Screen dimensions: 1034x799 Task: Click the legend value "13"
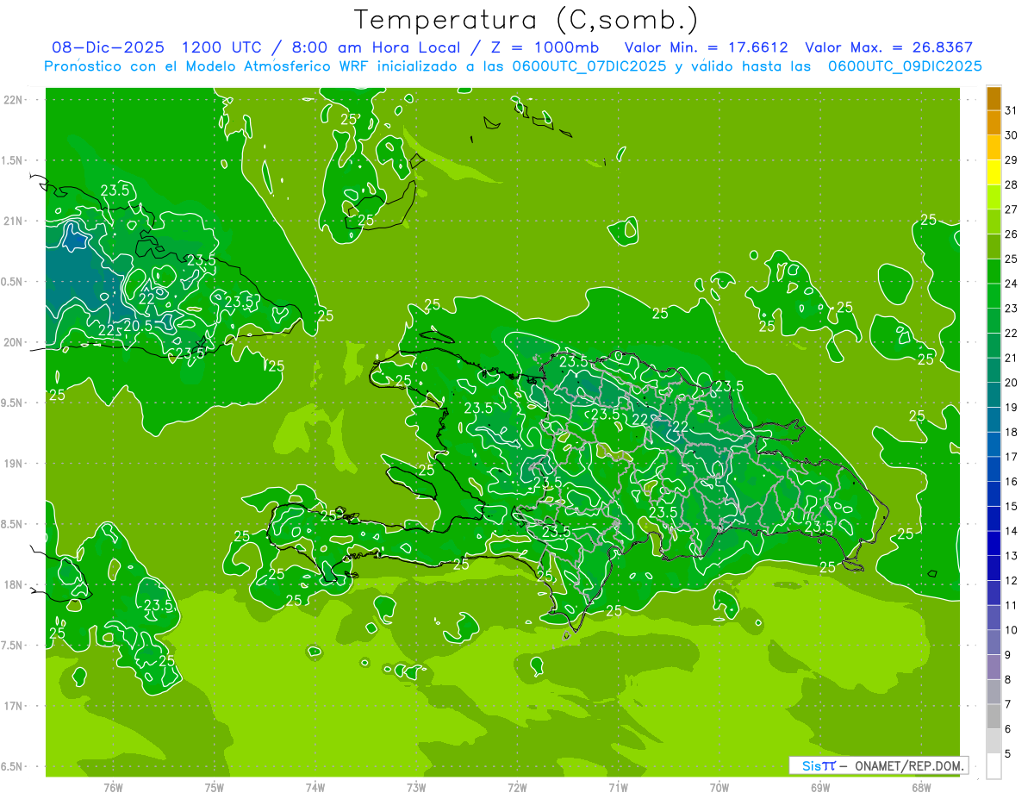click(1011, 556)
